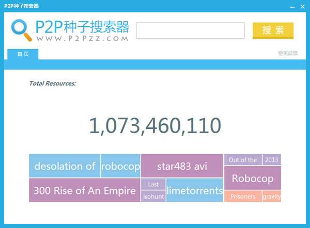The height and width of the screenshot is (228, 310).
Task: Click the purple capitalized 'Robocop' tile
Action: 252,178
